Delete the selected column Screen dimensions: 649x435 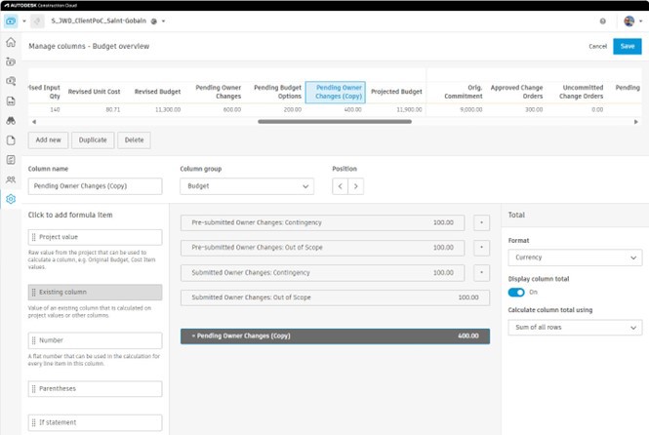(x=134, y=140)
